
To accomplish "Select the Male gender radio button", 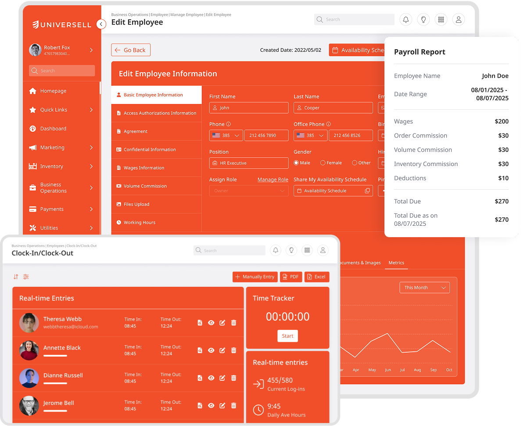I will [296, 163].
